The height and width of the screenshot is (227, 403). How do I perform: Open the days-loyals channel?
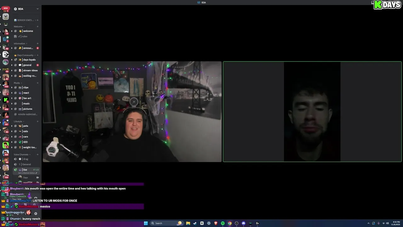[x=26, y=60]
